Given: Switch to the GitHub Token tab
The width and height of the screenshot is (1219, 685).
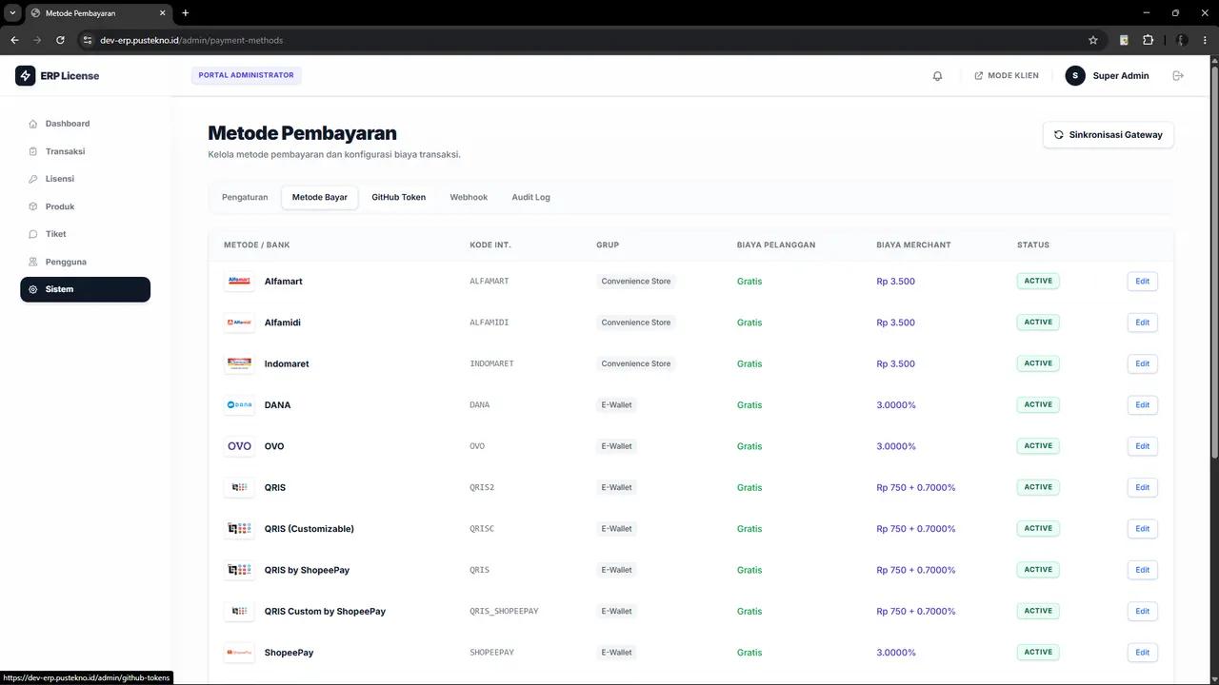Looking at the screenshot, I should (x=398, y=197).
